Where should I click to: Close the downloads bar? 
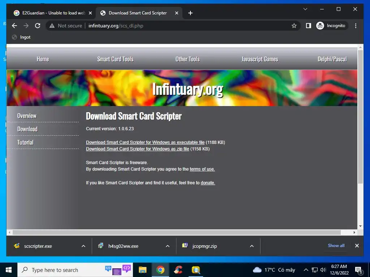[357, 246]
